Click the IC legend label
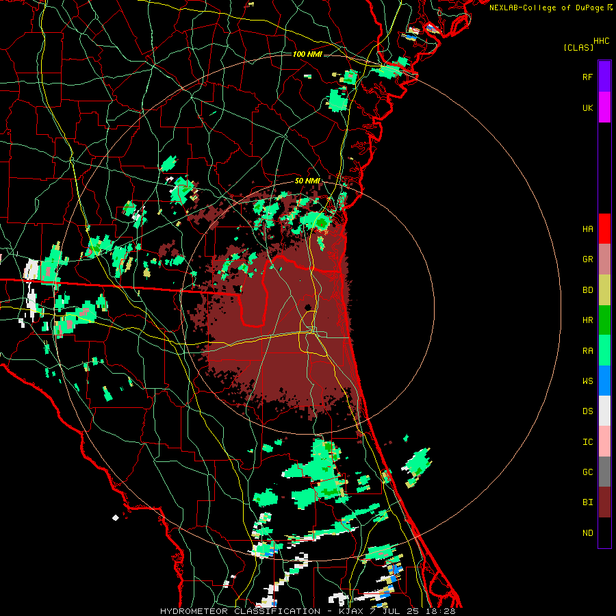 [x=587, y=442]
